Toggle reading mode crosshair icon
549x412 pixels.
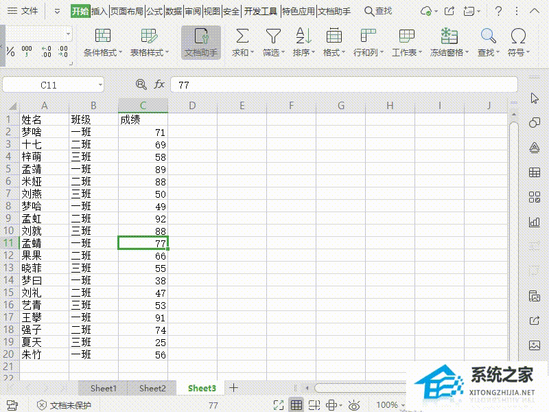pos(331,405)
